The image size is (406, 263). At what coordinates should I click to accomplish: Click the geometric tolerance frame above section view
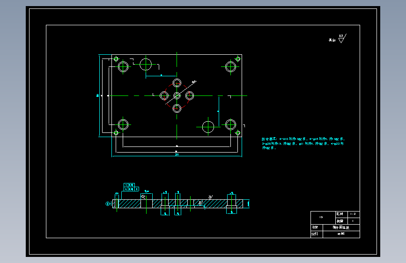(x=131, y=187)
